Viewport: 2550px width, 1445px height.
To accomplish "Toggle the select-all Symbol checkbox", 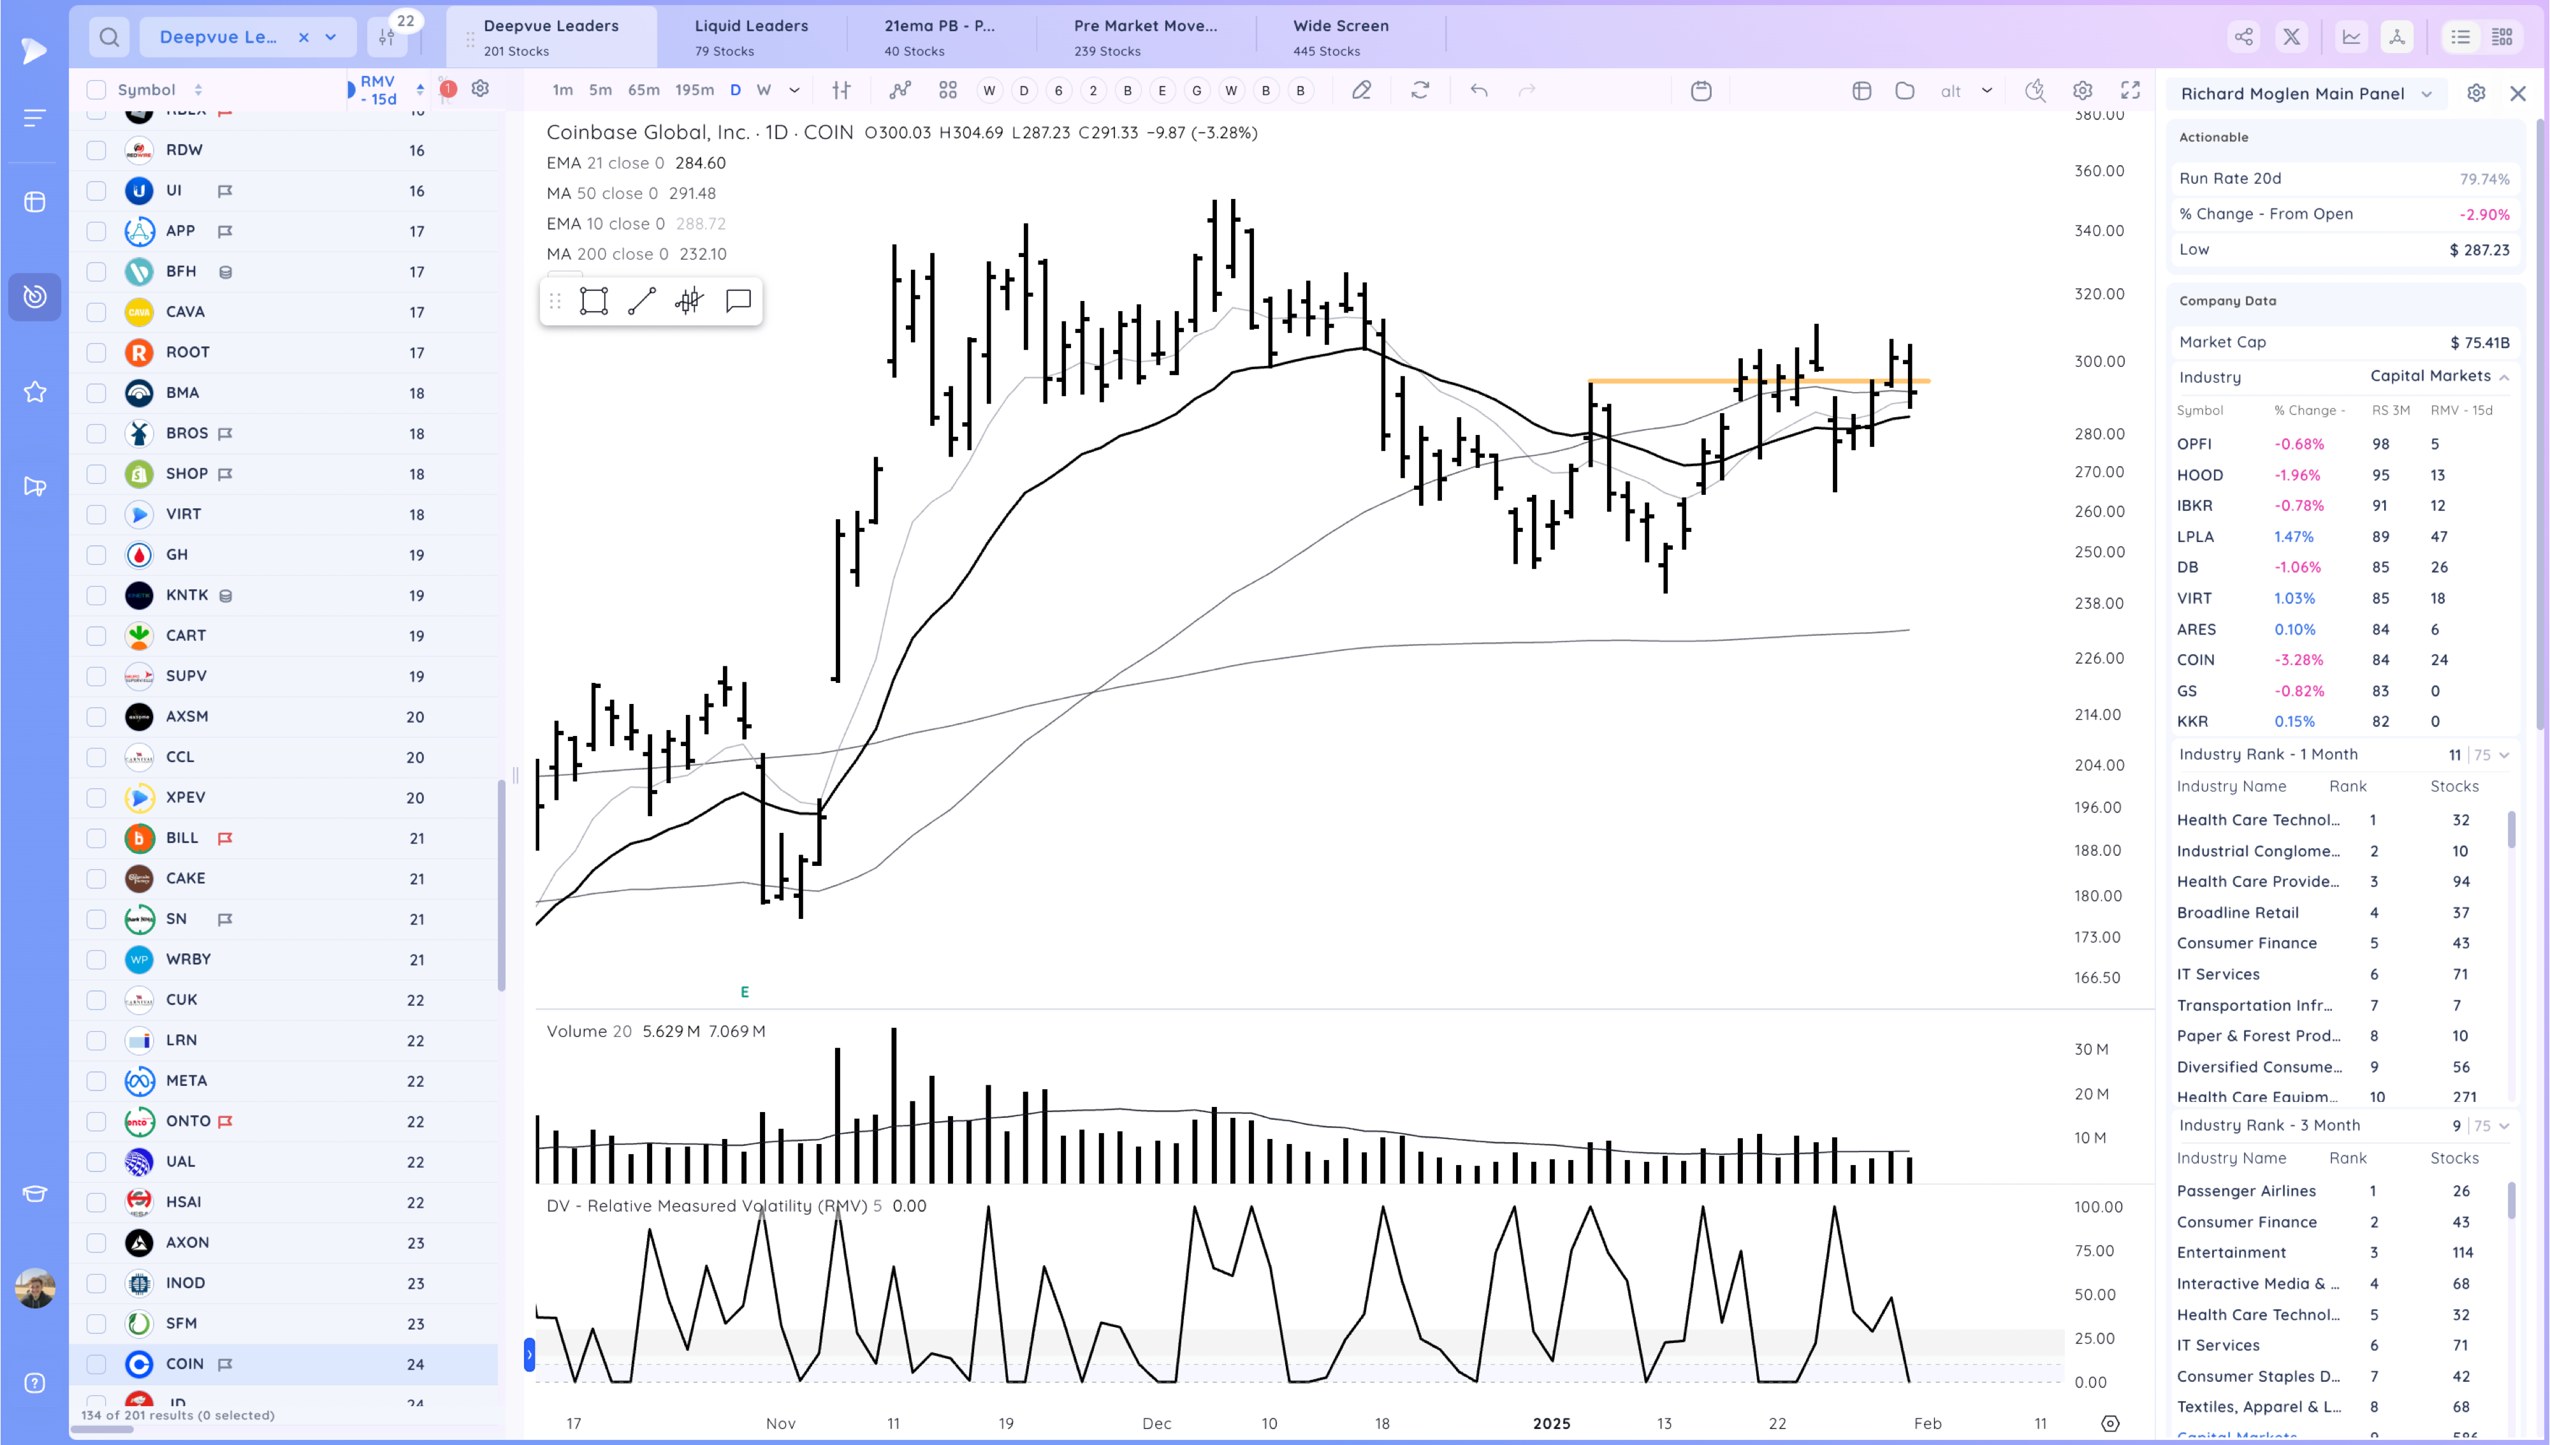I will 96,89.
